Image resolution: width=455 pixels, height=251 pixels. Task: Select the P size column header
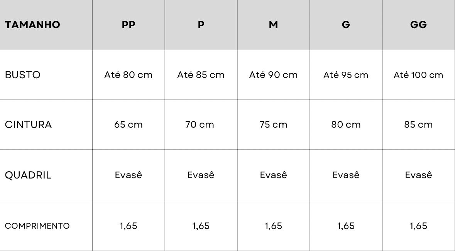pyautogui.click(x=201, y=25)
